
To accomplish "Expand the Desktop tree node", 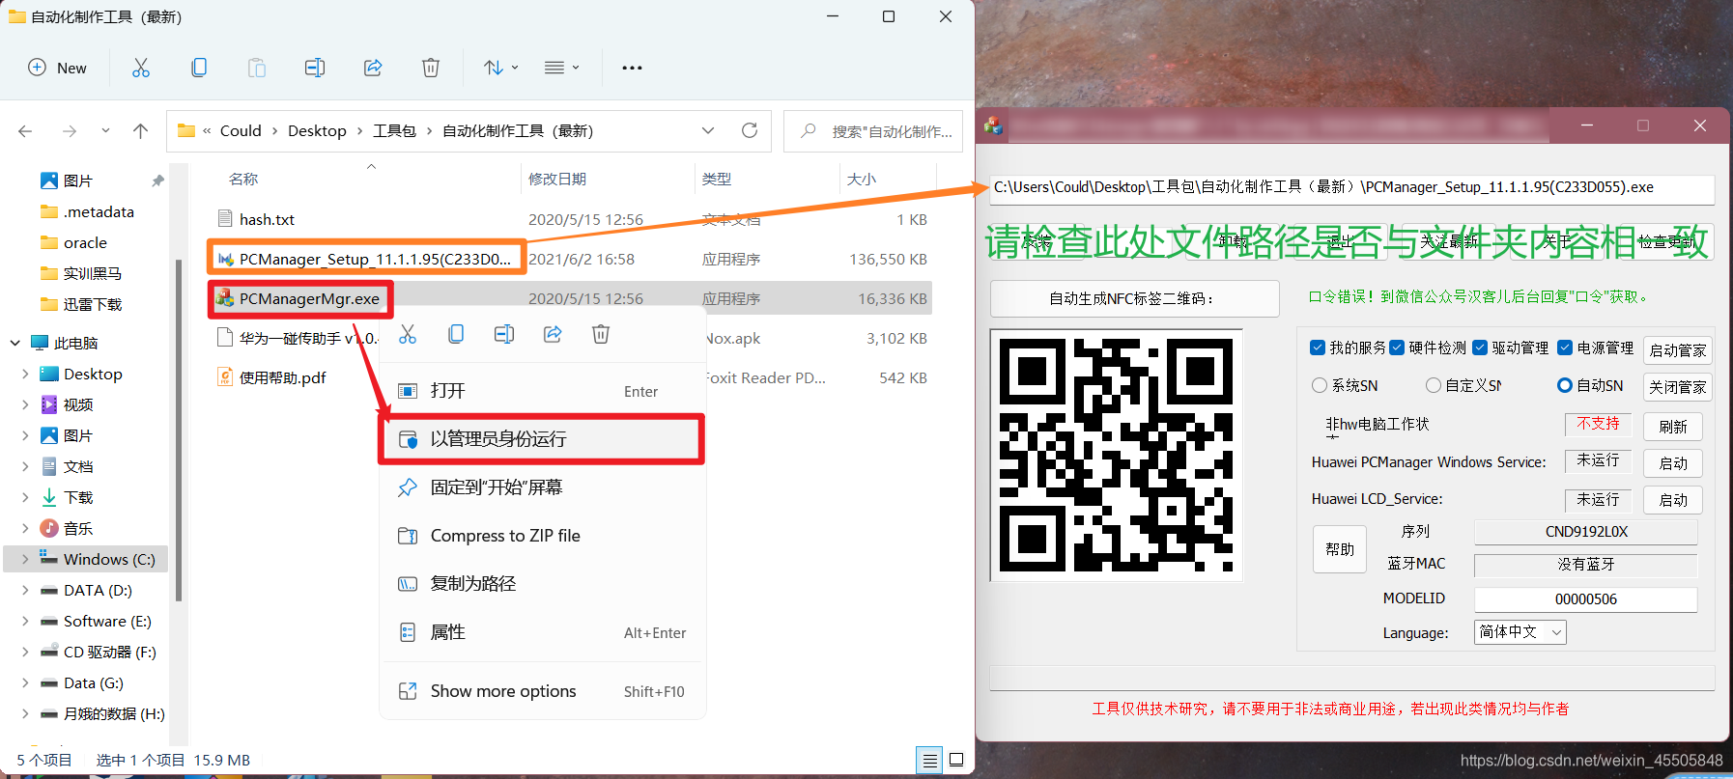I will point(25,374).
